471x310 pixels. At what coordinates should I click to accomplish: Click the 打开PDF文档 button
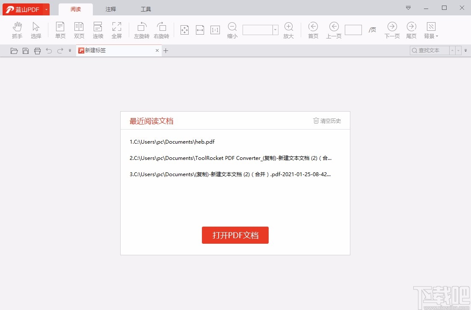tap(235, 235)
